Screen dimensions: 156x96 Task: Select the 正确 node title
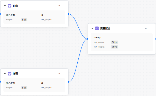tap(15, 6)
